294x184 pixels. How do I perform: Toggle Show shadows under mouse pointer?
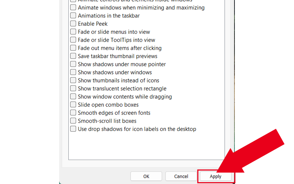[73, 64]
